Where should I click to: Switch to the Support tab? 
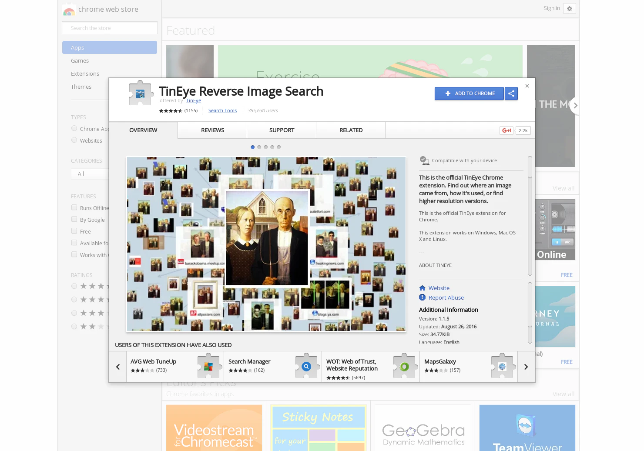pyautogui.click(x=282, y=130)
